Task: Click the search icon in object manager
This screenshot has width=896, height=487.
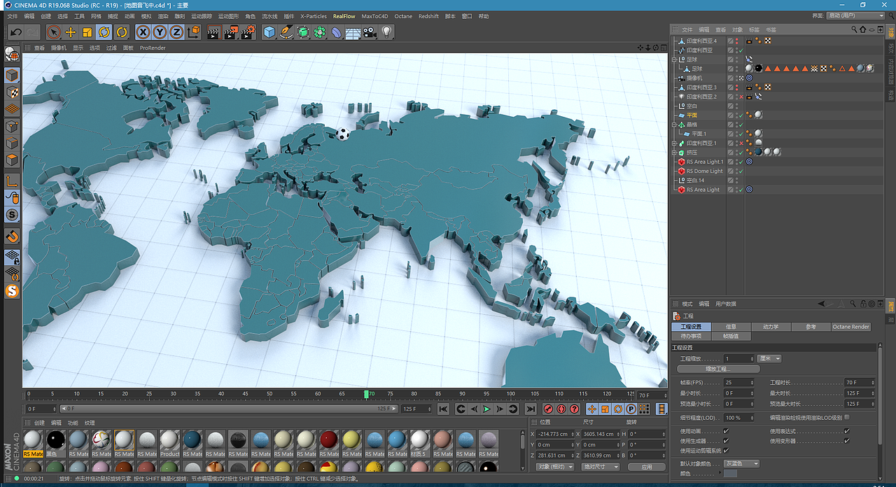Action: point(854,29)
